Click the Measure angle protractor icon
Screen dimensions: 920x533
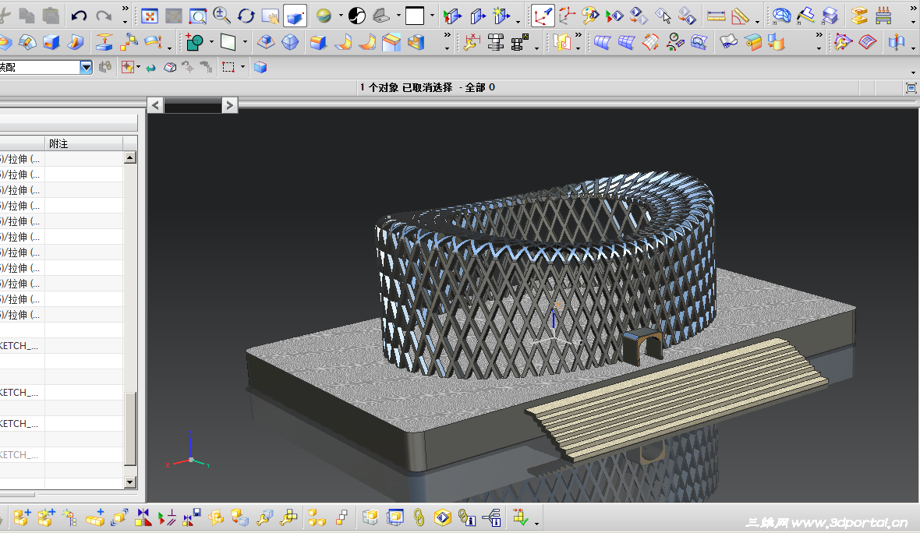coord(740,16)
